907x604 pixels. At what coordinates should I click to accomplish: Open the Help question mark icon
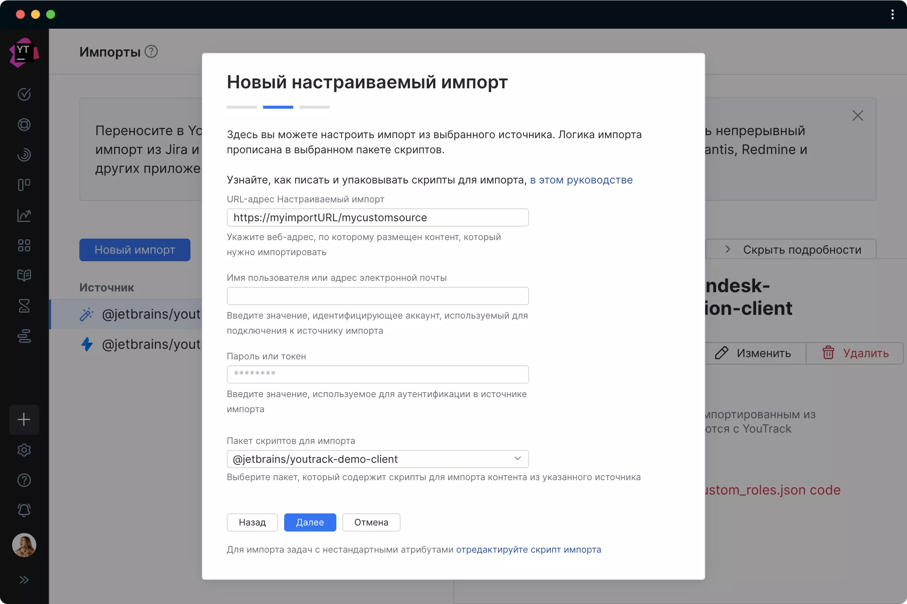[x=24, y=480]
